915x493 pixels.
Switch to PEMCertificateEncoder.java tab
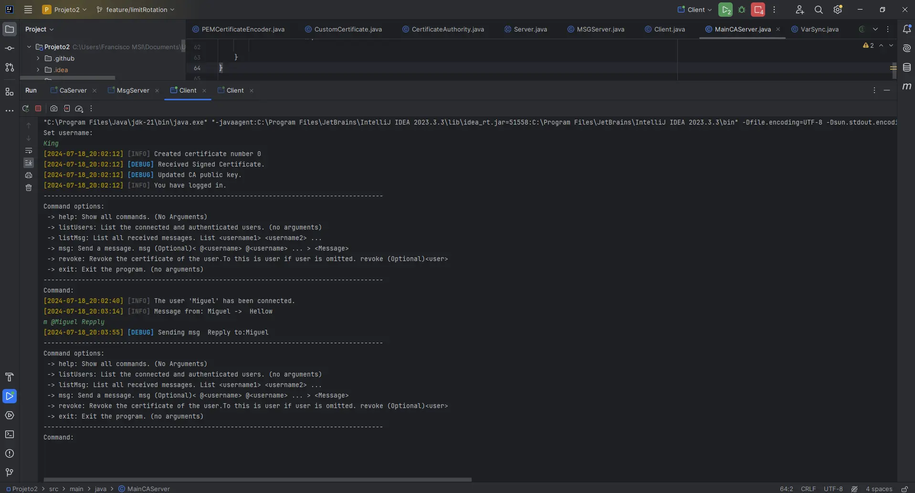[x=238, y=29]
